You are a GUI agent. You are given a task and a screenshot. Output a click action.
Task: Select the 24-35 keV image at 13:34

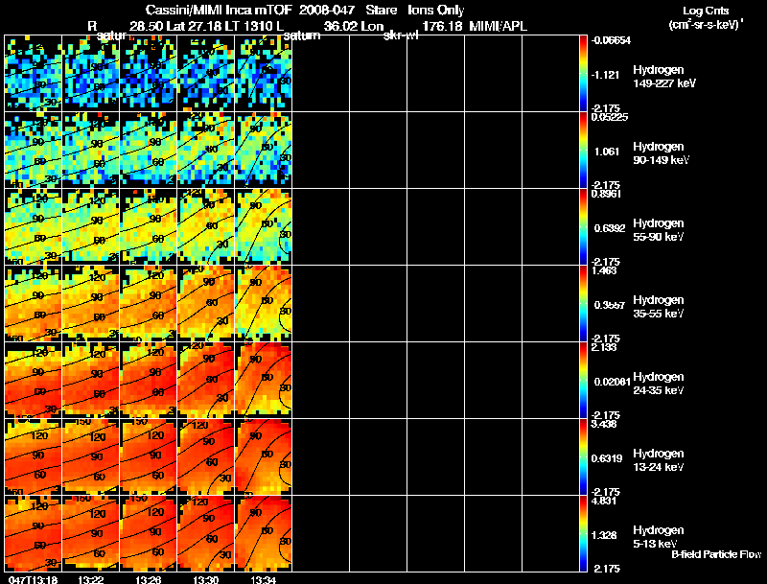(264, 381)
